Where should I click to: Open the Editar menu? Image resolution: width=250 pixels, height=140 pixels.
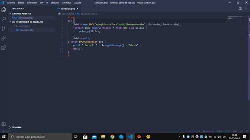[21, 3]
